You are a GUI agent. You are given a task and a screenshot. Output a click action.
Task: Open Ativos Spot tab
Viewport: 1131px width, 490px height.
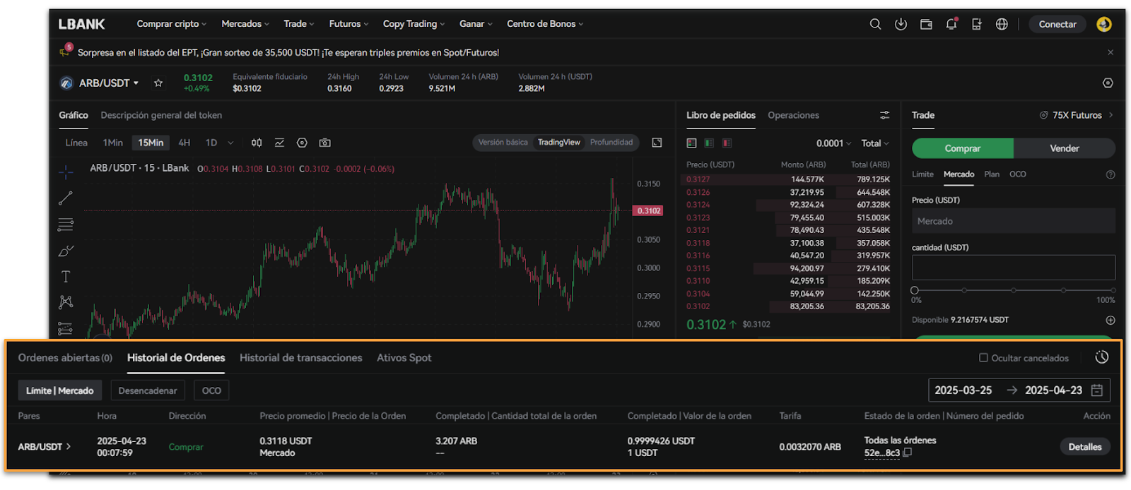pyautogui.click(x=404, y=358)
